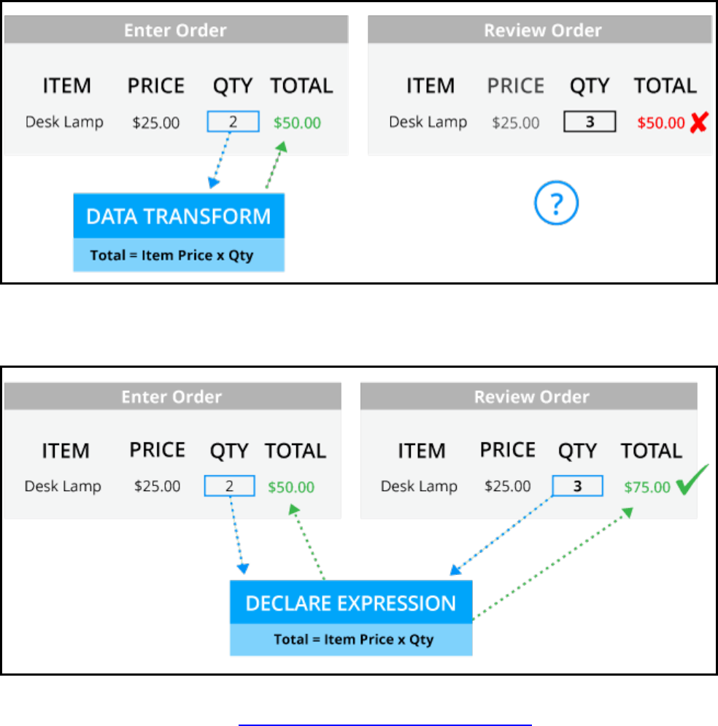Click quantity field showing 2 above Data Transform
Screen dimensions: 718x726
tap(233, 121)
